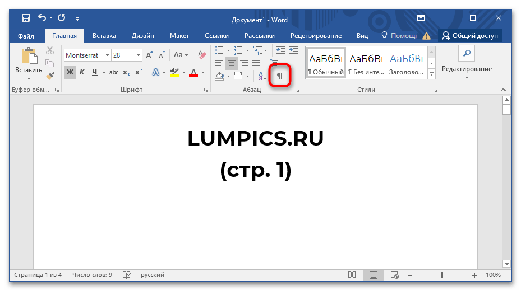This screenshot has height=291, width=521.
Task: Open Буфер обмена dialog launcher
Action: (57, 90)
